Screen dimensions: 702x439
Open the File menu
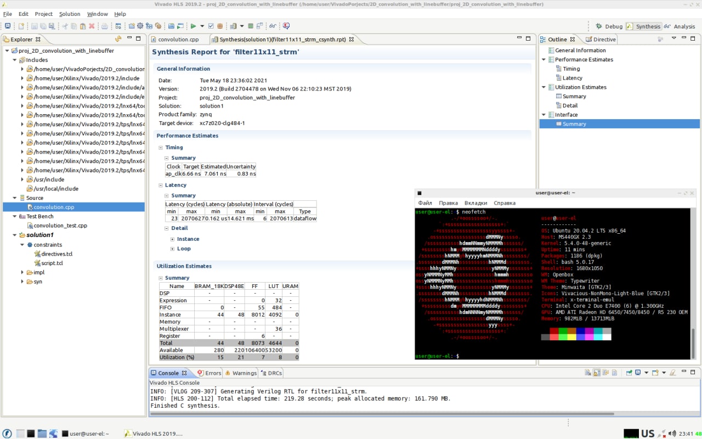8,14
